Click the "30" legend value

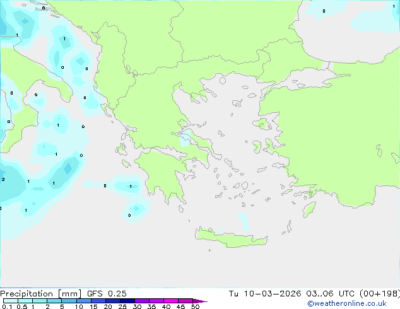click(137, 306)
